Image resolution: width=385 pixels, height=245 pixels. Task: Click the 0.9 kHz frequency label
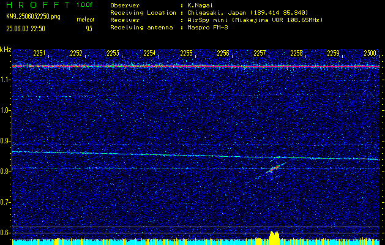(x=5, y=141)
